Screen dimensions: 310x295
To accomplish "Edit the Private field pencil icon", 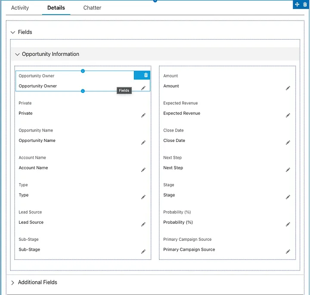I will coord(143,115).
